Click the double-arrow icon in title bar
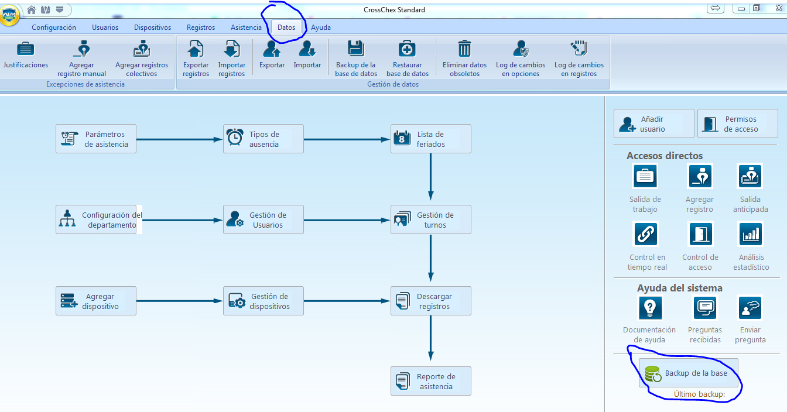Viewport: 787px width, 412px height. click(x=714, y=8)
